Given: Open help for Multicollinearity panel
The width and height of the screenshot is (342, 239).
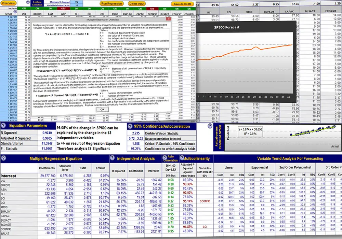Looking at the screenshot, I should pos(182,158).
